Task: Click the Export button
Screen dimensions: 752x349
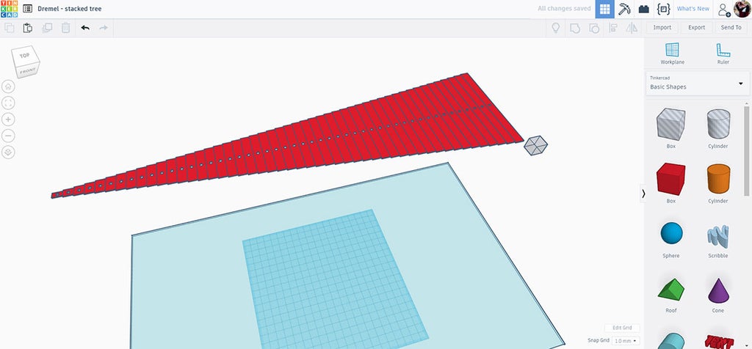Action: tap(696, 28)
